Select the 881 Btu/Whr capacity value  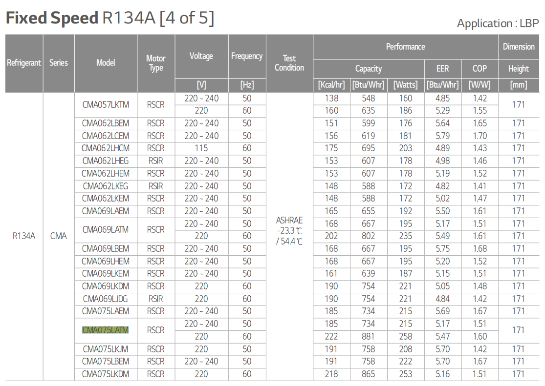[368, 337]
